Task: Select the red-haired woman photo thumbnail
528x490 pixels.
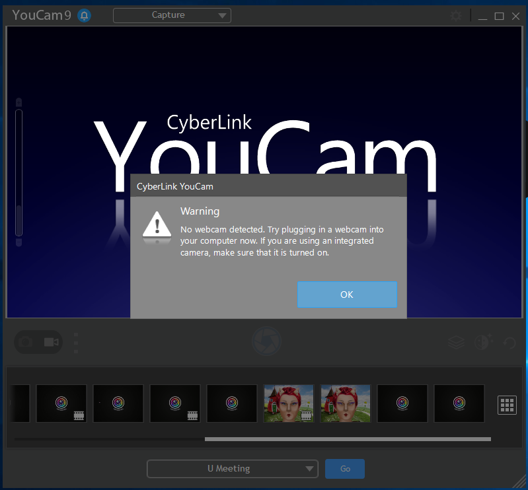Action: tap(346, 403)
